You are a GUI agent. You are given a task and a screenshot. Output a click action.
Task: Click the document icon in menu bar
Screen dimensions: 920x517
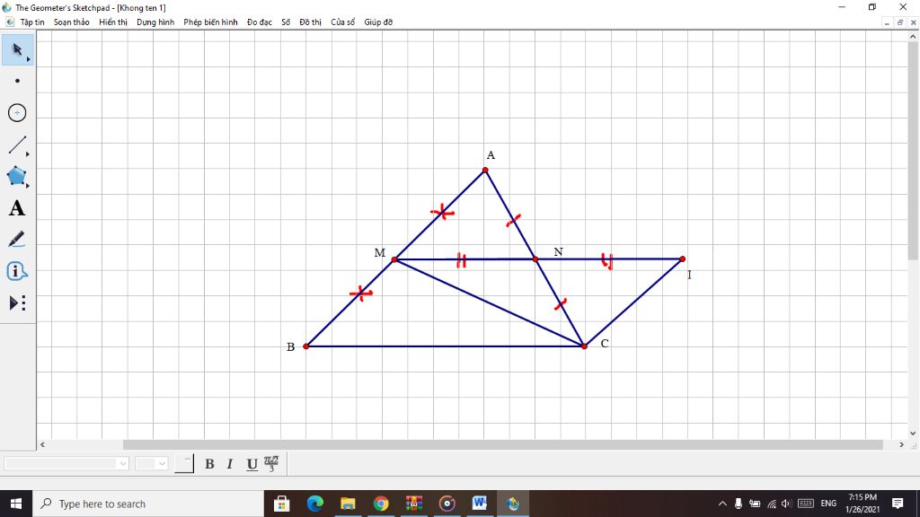point(9,22)
